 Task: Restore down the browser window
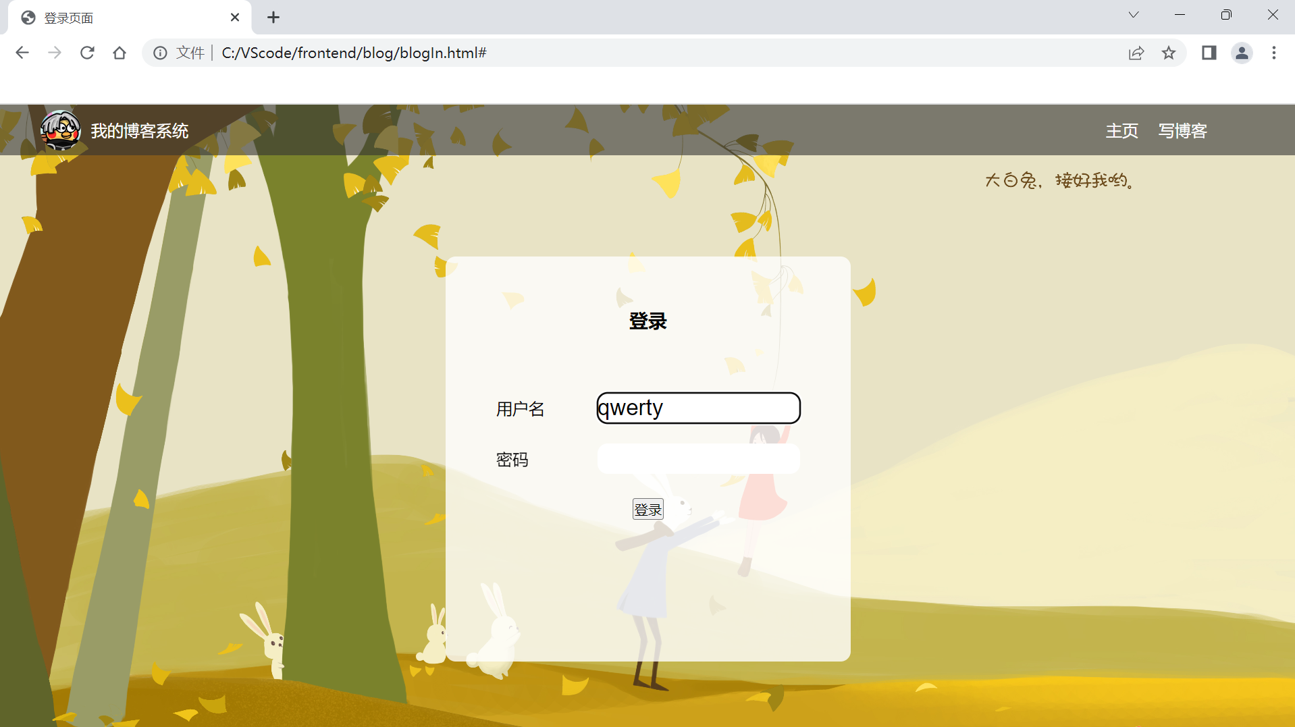(1226, 15)
